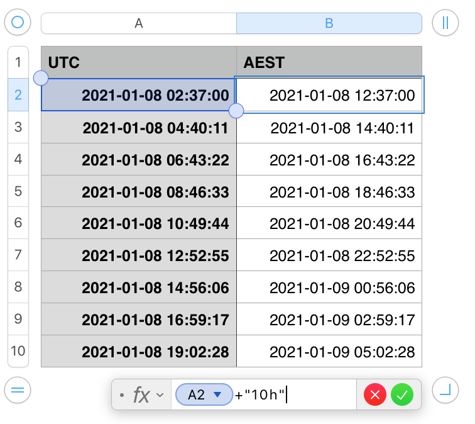Click the table resize corner handle
475x424 pixels.
445,390
